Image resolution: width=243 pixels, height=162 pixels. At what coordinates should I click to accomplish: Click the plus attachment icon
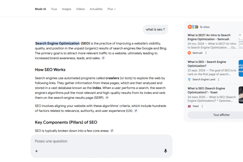[36, 151]
